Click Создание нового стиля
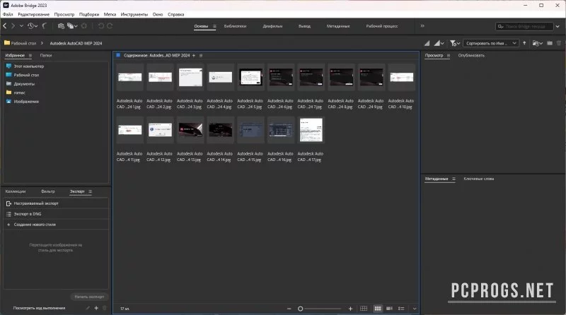Viewport: 566px width, 315px height. pyautogui.click(x=56, y=224)
